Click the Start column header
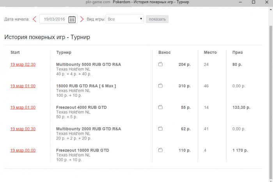 15,52
